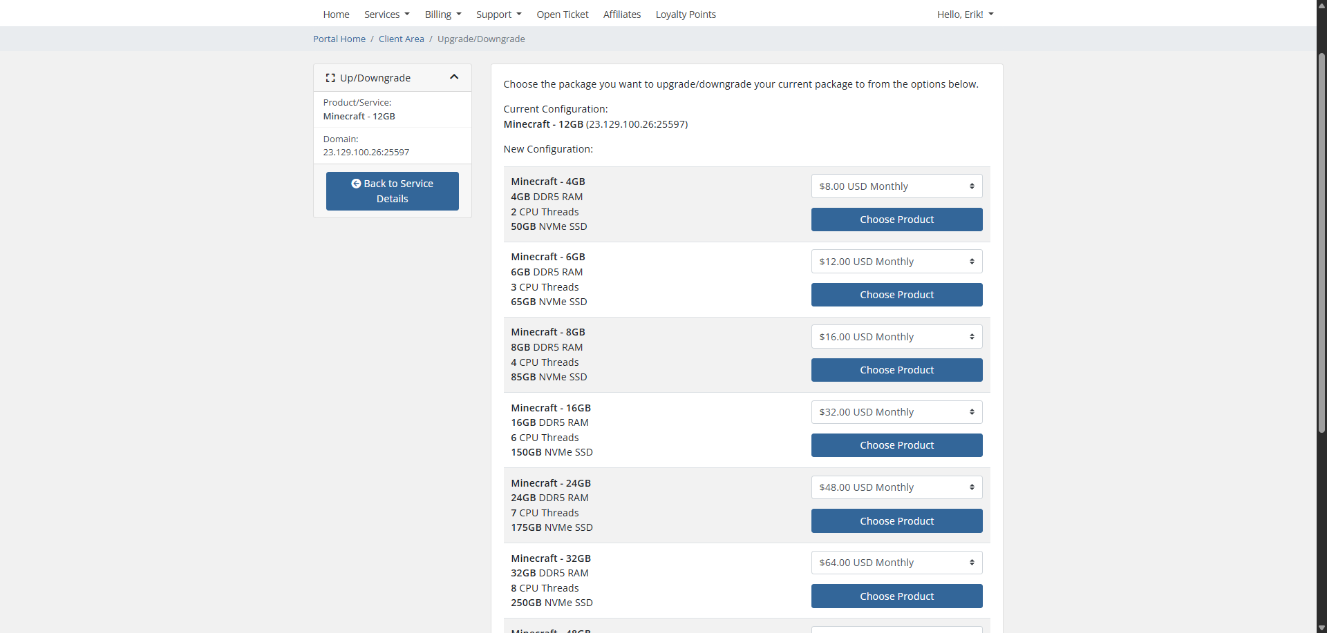Open the $32.00 USD Monthly billing dropdown

coord(896,412)
